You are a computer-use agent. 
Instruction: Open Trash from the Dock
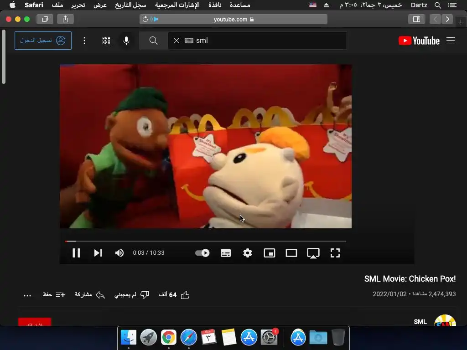coord(338,337)
